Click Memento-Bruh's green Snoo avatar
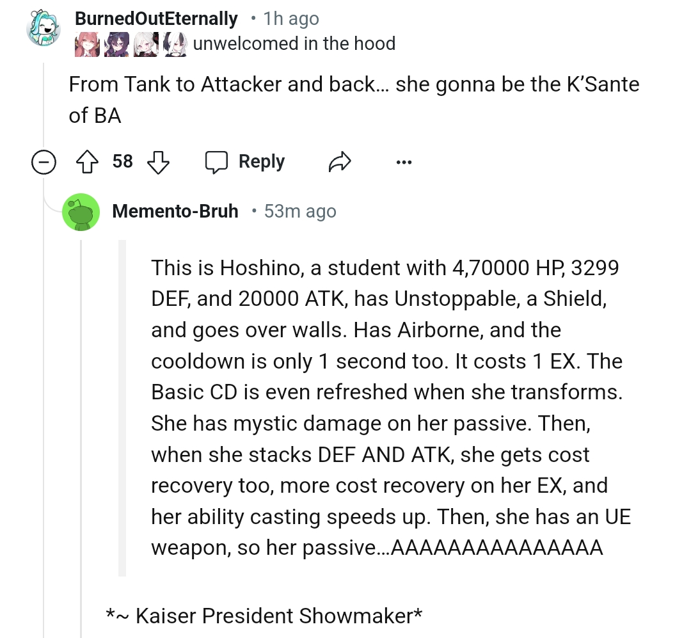691x638 pixels. 81,212
